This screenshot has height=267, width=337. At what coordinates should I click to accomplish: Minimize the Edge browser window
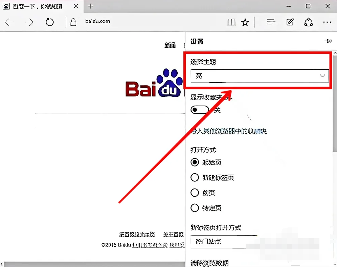point(288,6)
